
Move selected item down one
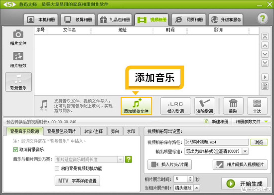tap(265, 54)
